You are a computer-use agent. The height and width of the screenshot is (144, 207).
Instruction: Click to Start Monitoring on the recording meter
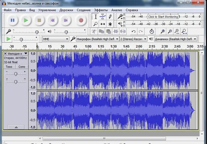(163, 17)
